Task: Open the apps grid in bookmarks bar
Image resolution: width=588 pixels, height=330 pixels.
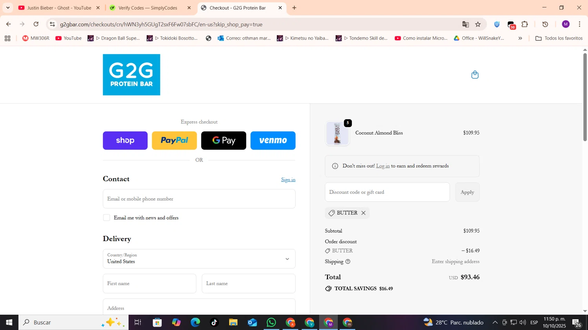Action: 7,38
